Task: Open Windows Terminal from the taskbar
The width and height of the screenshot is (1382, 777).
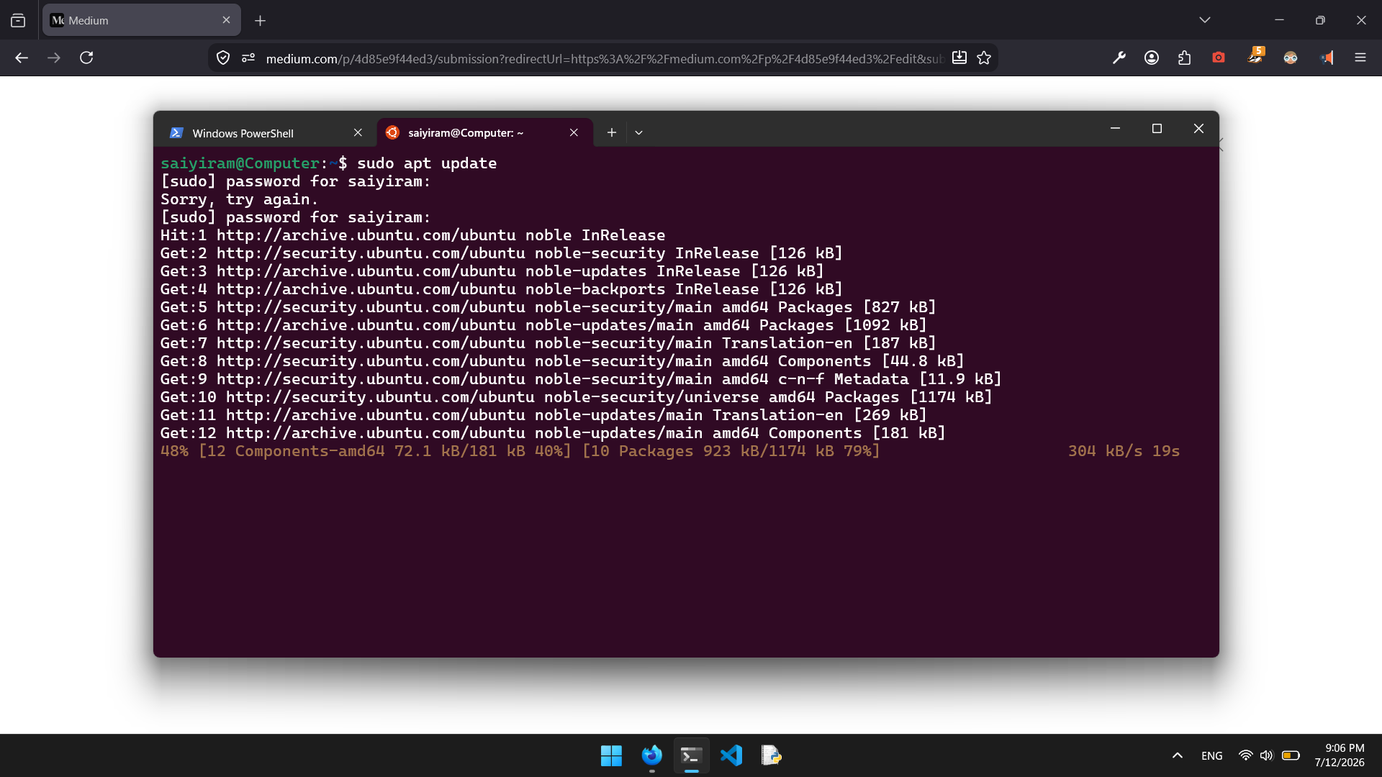Action: coord(691,755)
